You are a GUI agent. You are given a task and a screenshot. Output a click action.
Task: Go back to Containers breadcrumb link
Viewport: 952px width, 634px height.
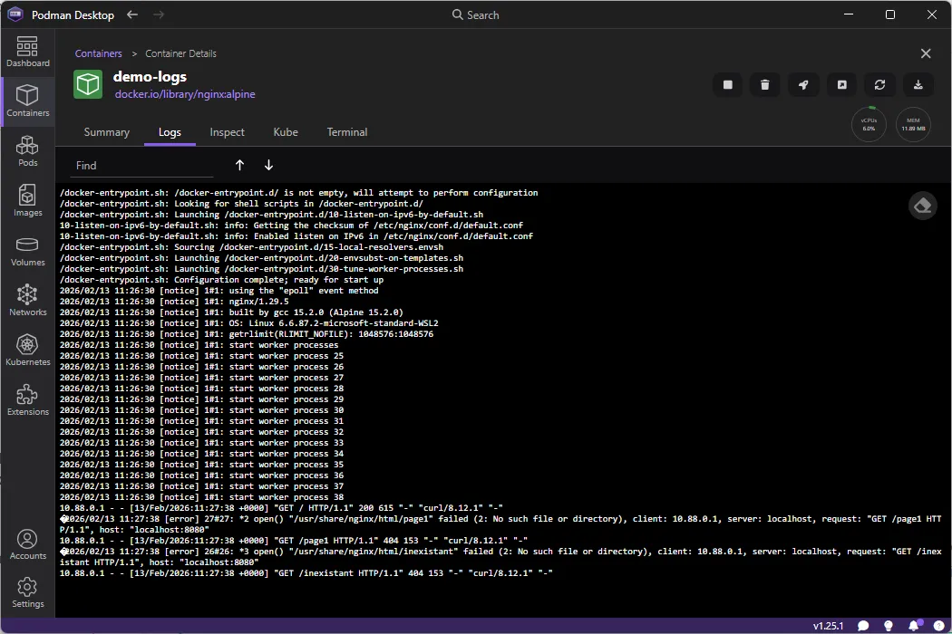[98, 53]
